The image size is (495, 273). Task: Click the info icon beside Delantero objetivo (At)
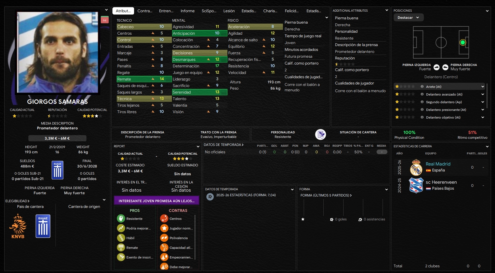tap(422, 117)
